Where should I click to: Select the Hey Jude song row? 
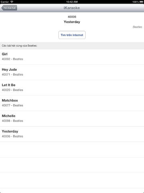pyautogui.click(x=72, y=72)
